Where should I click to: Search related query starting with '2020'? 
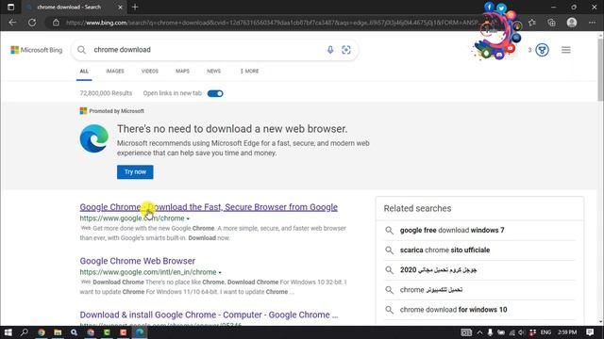[x=438, y=270]
